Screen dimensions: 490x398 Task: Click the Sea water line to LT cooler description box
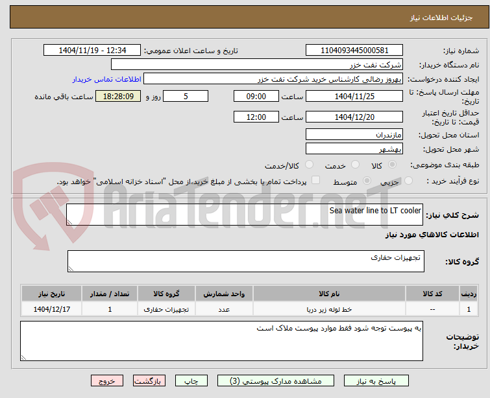pyautogui.click(x=245, y=215)
